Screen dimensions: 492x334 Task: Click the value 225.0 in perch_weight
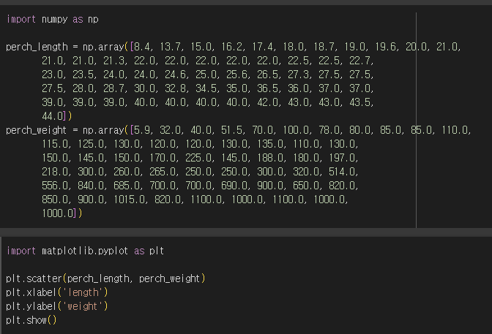coord(198,158)
